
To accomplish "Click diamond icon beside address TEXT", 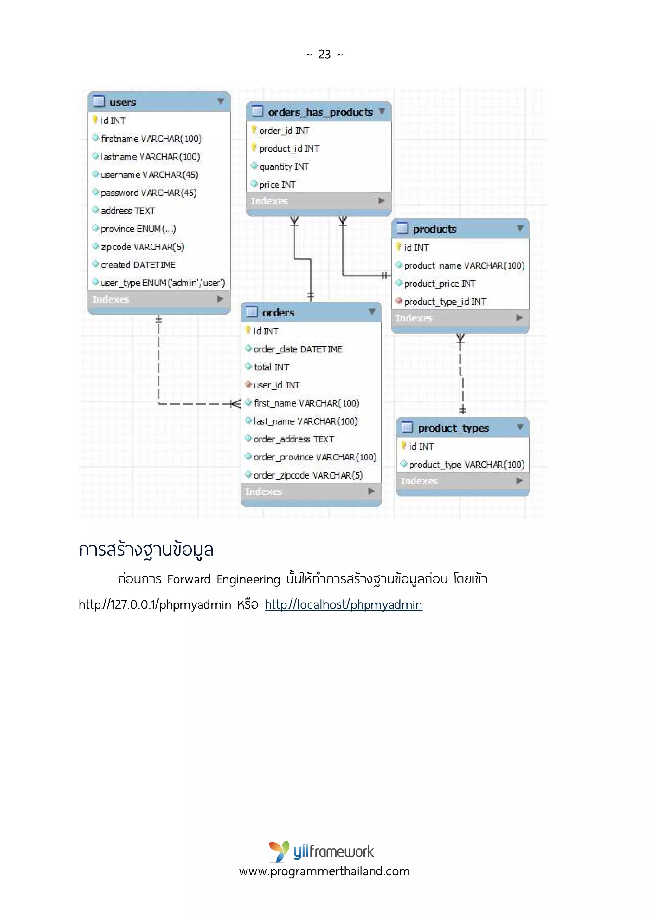I will tap(95, 210).
